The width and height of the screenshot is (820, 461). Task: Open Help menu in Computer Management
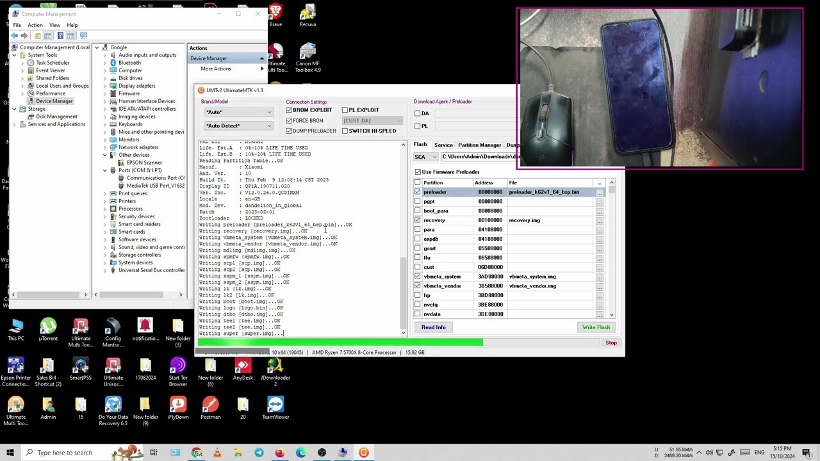pyautogui.click(x=72, y=25)
